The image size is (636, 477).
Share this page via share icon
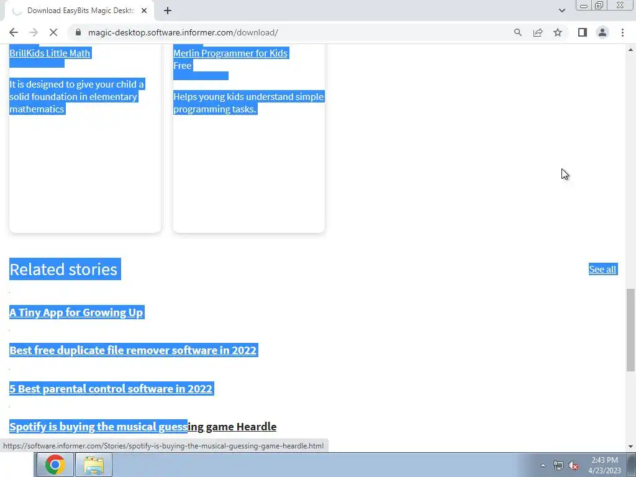538,32
